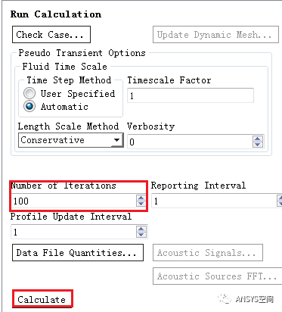Click the Profile Update Interval field
This screenshot has width=282, height=312.
[x=73, y=232]
